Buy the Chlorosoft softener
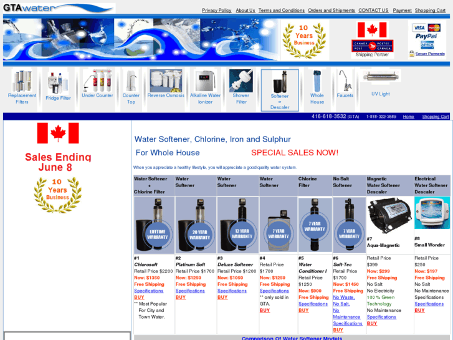Image resolution: width=453 pixels, height=340 pixels. click(139, 297)
